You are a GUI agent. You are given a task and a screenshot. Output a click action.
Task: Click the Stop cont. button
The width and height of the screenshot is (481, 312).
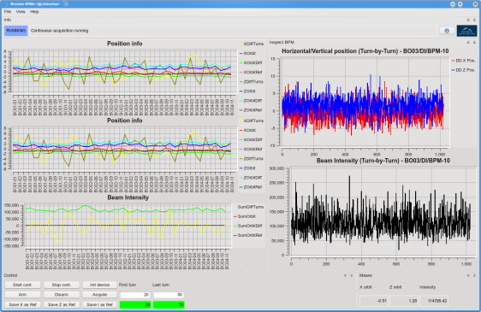pyautogui.click(x=62, y=285)
